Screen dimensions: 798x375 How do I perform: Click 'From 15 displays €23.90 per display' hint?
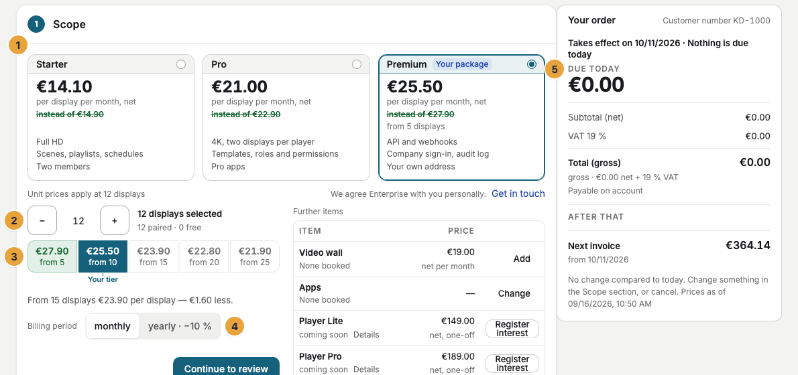tap(130, 300)
